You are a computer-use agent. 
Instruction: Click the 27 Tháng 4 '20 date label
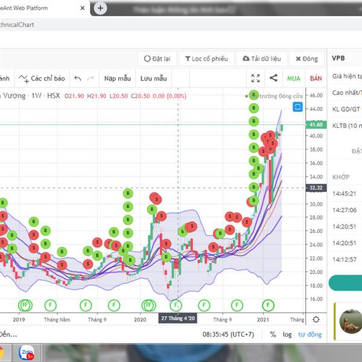177,319
